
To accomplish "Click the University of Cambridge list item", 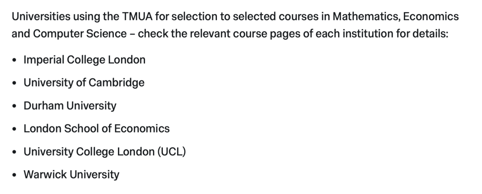I will click(x=84, y=83).
